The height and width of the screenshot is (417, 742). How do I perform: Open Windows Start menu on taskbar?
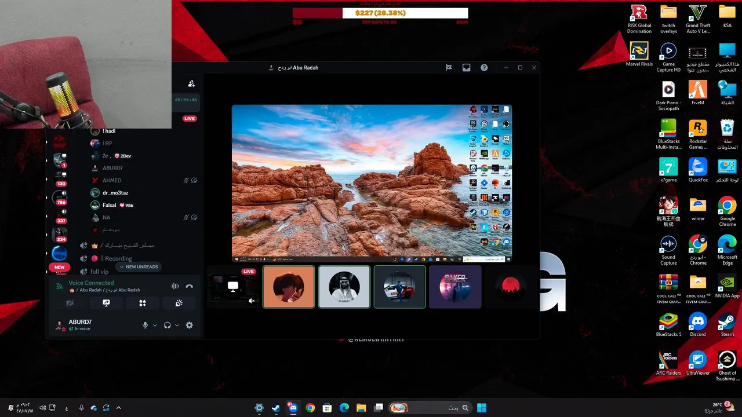[x=482, y=408]
